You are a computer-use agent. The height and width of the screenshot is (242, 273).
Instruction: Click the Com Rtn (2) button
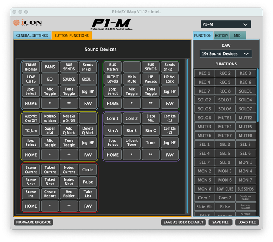(170, 131)
